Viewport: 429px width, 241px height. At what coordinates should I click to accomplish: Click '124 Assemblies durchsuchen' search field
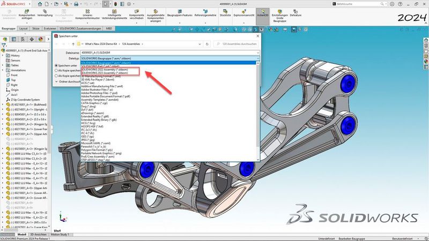click(x=236, y=44)
